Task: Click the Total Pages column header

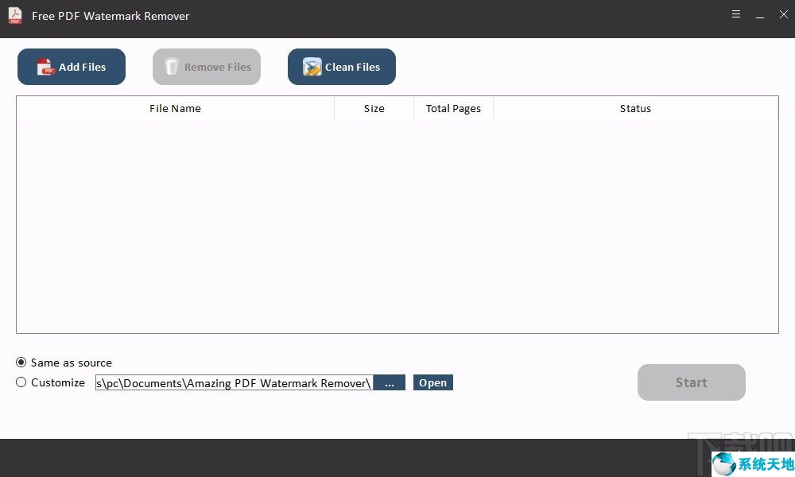Action: [453, 108]
